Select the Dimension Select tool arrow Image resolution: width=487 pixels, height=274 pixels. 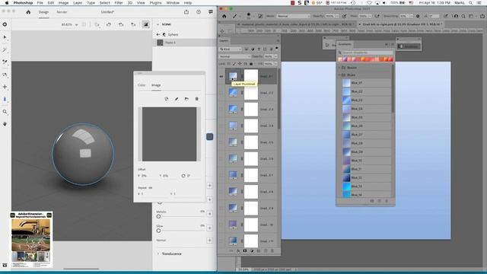point(5,37)
